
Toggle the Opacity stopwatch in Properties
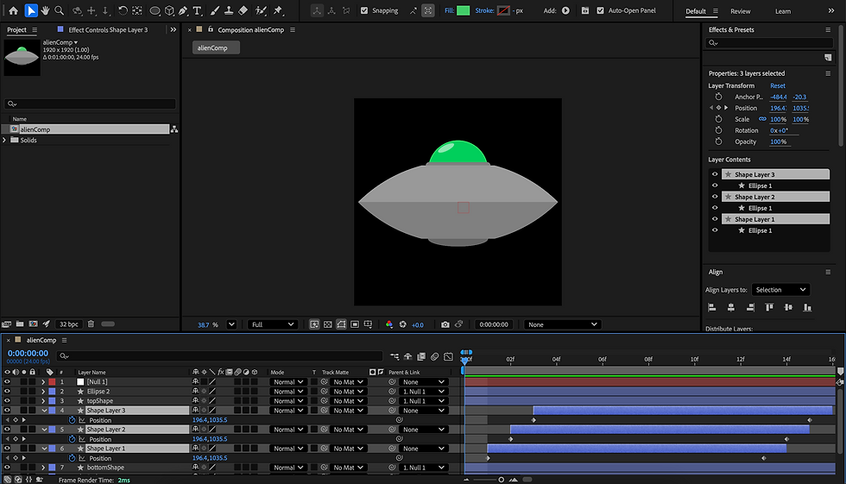tap(718, 141)
